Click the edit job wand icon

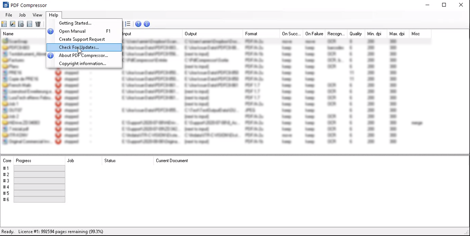[x=13, y=24]
